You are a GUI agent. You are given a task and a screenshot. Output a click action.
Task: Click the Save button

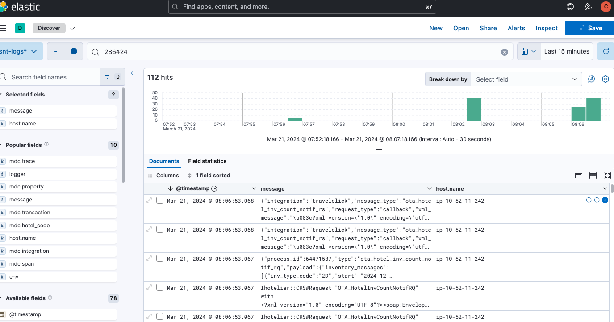pos(589,28)
